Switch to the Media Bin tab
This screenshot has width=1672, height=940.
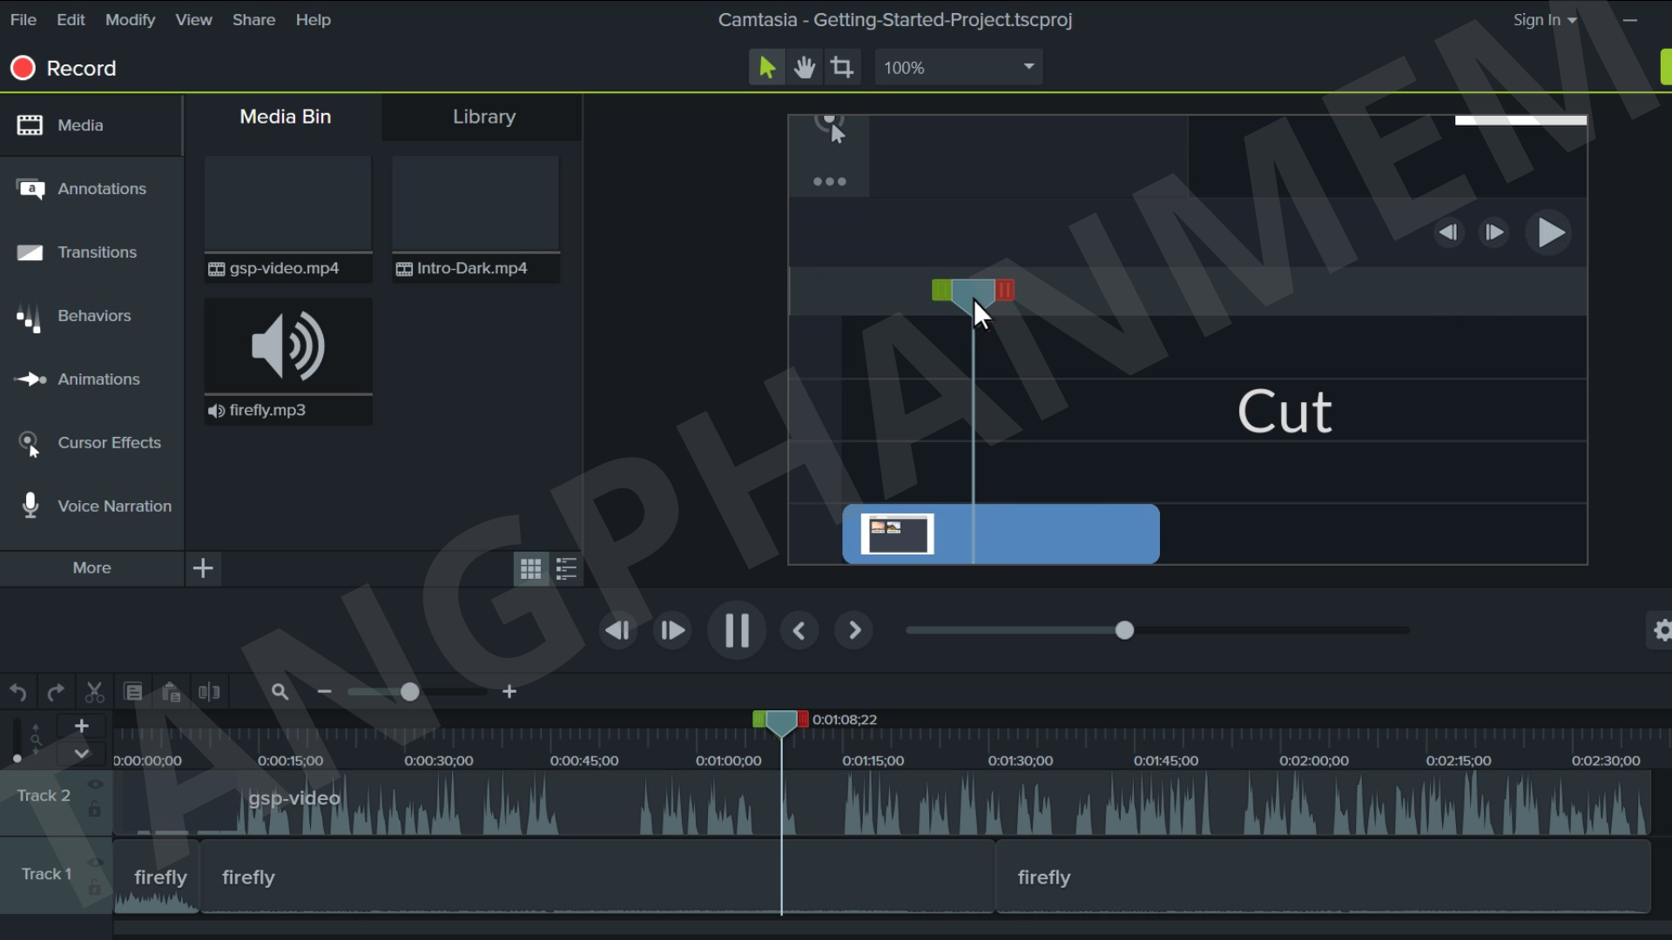coord(285,117)
